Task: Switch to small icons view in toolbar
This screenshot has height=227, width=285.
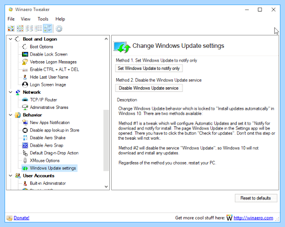Action: 29,28
